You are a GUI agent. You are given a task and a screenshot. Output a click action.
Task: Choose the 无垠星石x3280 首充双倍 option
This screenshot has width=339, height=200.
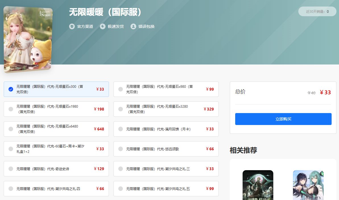[166, 109]
